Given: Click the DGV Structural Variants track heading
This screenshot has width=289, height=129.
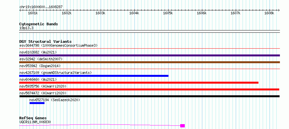Looking at the screenshot, I should [45, 41].
